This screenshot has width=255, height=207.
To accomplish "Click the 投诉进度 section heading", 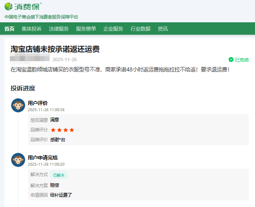I will pos(23,88).
